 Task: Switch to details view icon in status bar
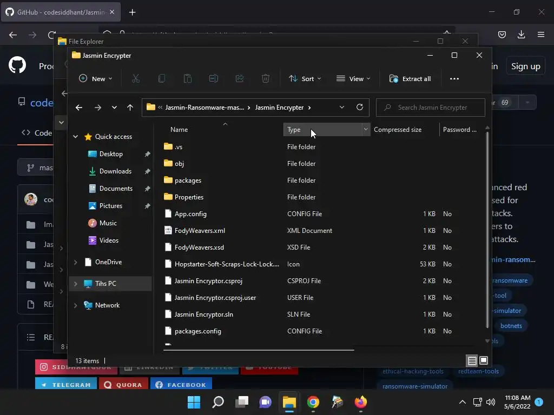point(472,360)
